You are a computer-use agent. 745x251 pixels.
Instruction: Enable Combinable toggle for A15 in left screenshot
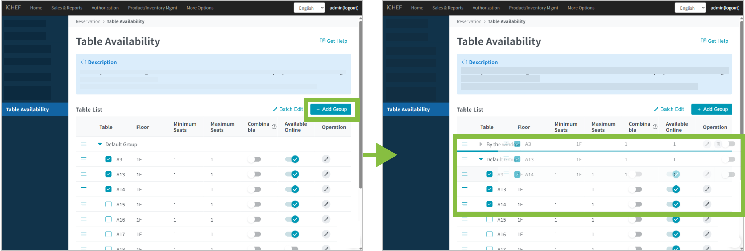click(255, 204)
